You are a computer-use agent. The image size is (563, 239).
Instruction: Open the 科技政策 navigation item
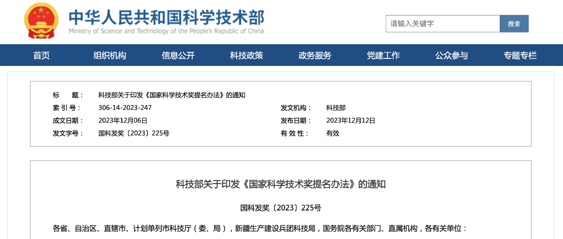coord(246,55)
